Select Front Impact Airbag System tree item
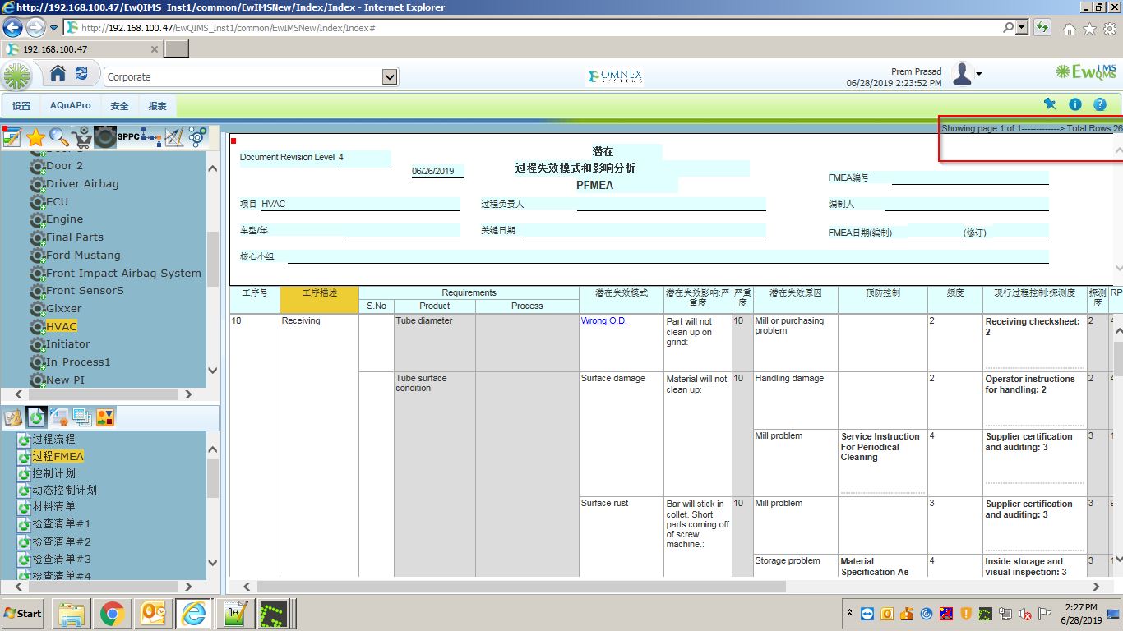The height and width of the screenshot is (631, 1123). tap(123, 273)
